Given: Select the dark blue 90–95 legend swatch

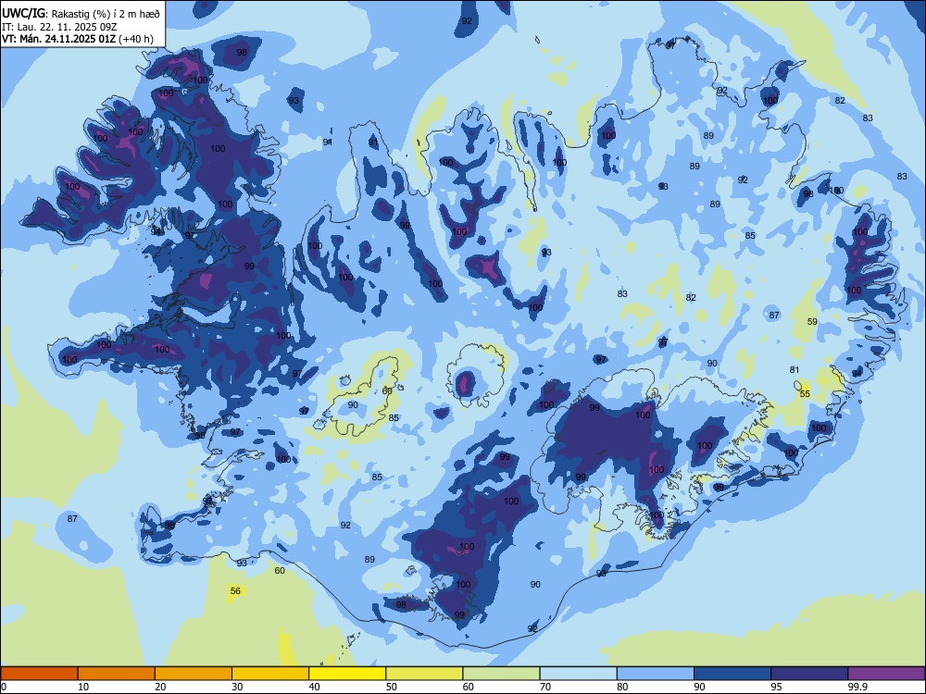Looking at the screenshot, I should pos(732,674).
